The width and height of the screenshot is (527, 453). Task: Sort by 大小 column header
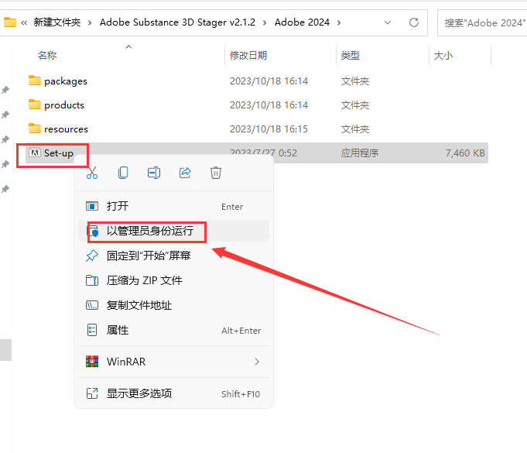click(x=443, y=56)
